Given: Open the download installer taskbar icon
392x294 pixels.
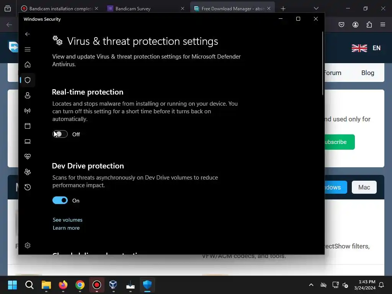Looking at the screenshot, I should pyautogui.click(x=130, y=285).
